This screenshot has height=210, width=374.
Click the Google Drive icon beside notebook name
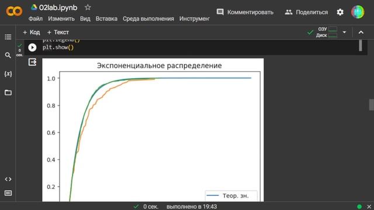pyautogui.click(x=34, y=8)
